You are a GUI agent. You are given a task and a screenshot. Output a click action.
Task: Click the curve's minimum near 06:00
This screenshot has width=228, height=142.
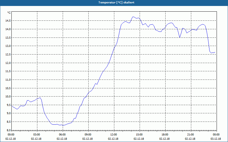click(63, 125)
